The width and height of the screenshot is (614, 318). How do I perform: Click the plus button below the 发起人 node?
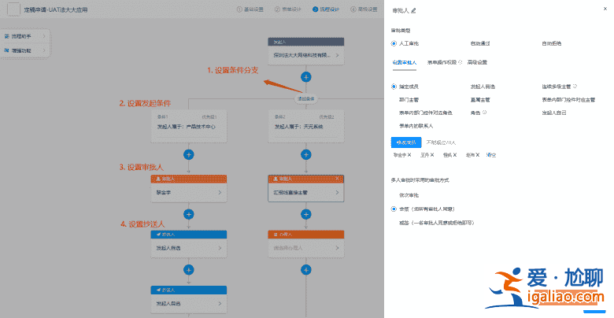click(x=306, y=77)
